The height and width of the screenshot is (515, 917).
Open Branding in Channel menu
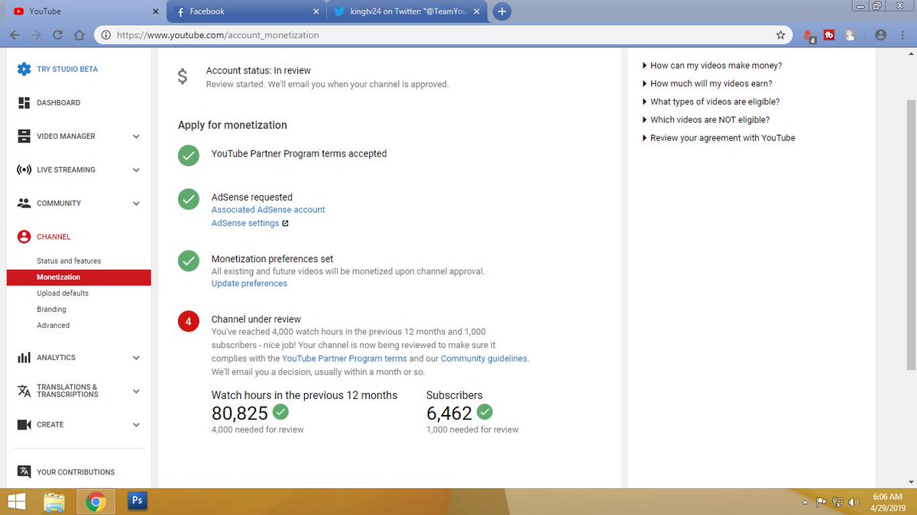pyautogui.click(x=51, y=309)
